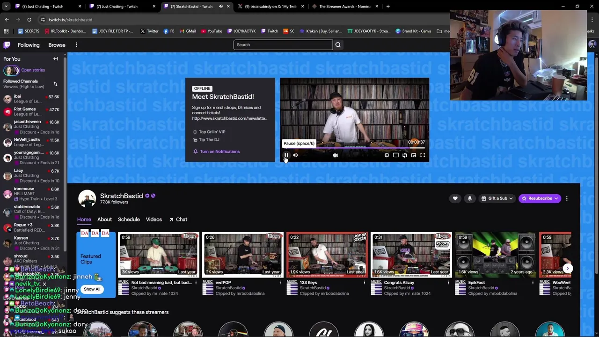Image resolution: width=599 pixels, height=337 pixels.
Task: Open the Gift a Sub dropdown
Action: (x=497, y=198)
